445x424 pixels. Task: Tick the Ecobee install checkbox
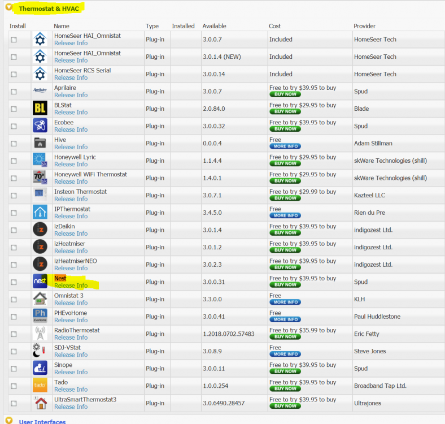pos(14,126)
